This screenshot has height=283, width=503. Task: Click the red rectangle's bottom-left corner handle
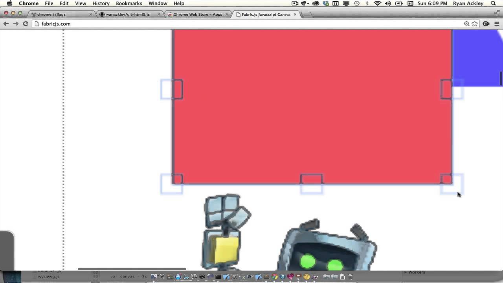click(x=172, y=184)
